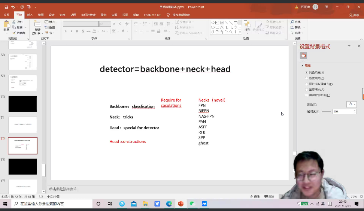This screenshot has width=364, height=211.
Task: Select the oval shape in shapes gallery
Action: pyautogui.click(x=213, y=27)
